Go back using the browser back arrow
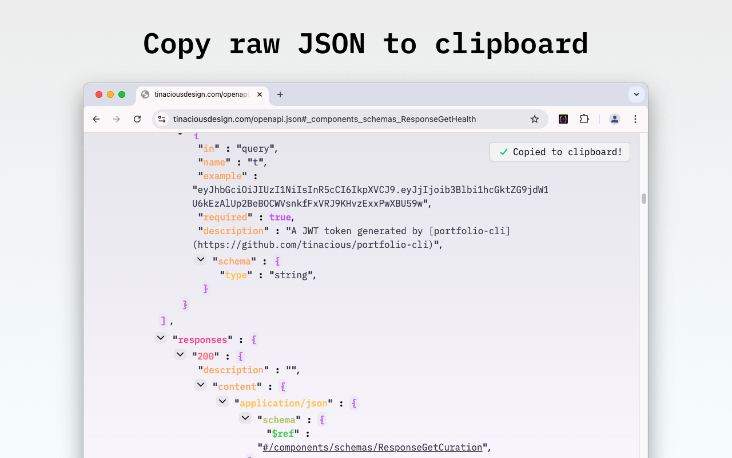Screen dimensions: 732x458 pyautogui.click(x=96, y=119)
